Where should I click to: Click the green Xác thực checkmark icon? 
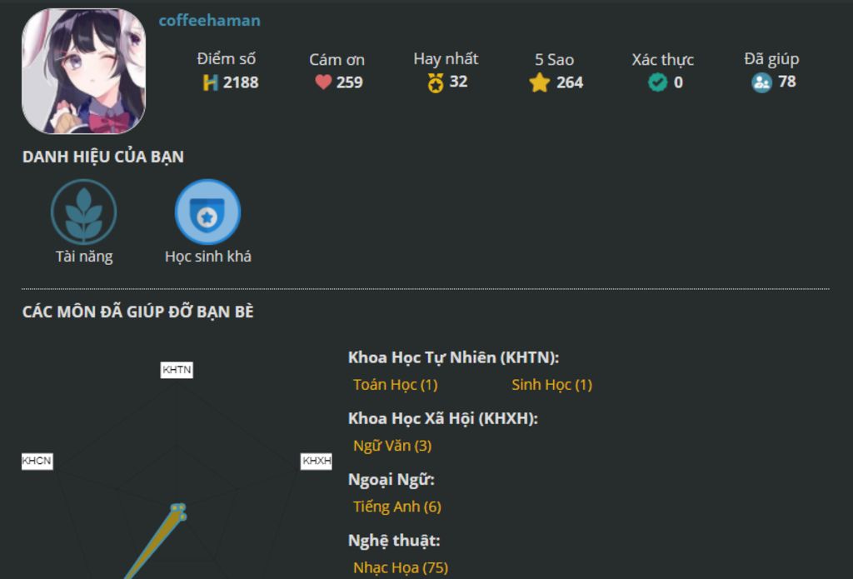coord(657,82)
